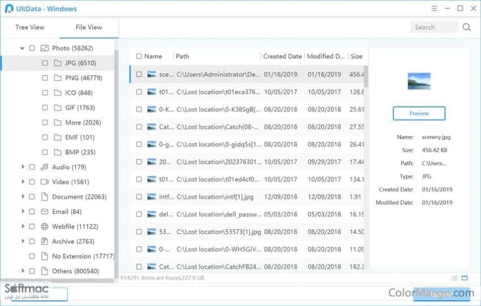Click the Preview button
Image resolution: width=481 pixels, height=306 pixels.
click(x=419, y=113)
